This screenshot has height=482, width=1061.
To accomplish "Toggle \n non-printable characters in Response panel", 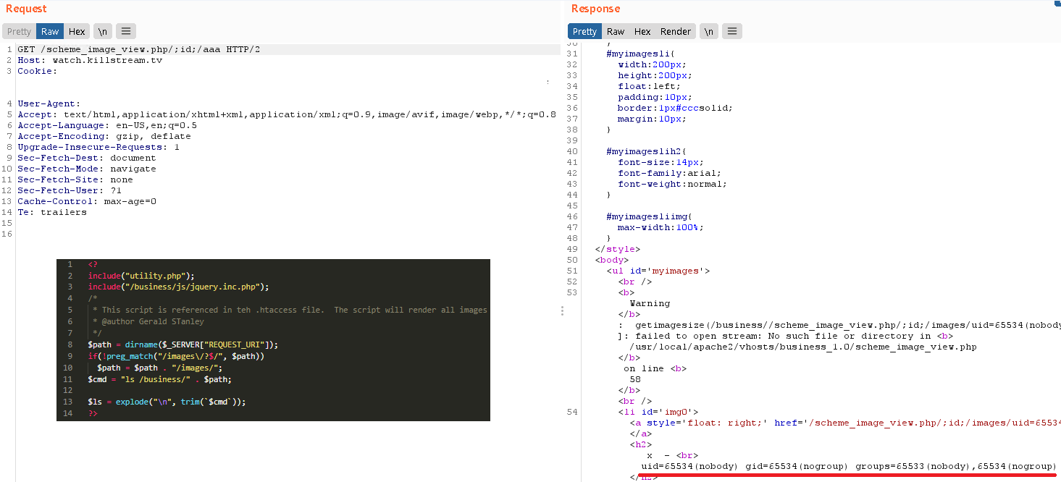I will [709, 31].
